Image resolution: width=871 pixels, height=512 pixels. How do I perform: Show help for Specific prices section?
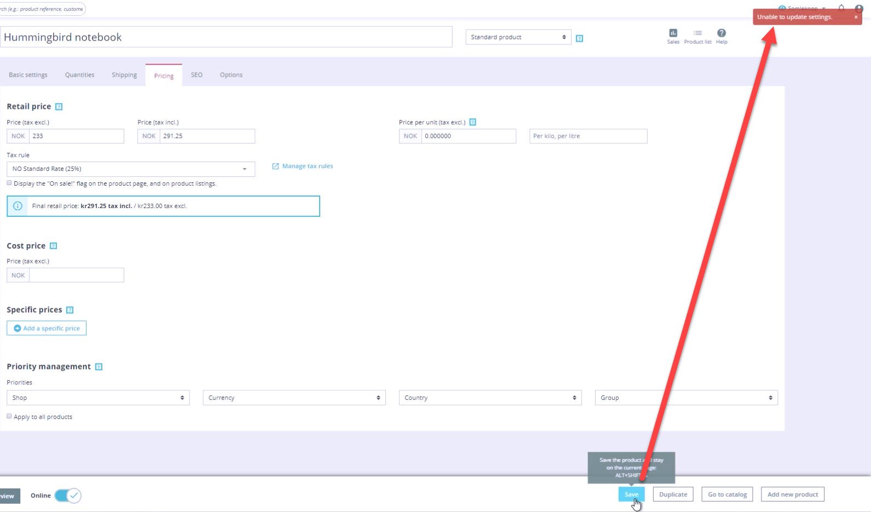point(70,310)
